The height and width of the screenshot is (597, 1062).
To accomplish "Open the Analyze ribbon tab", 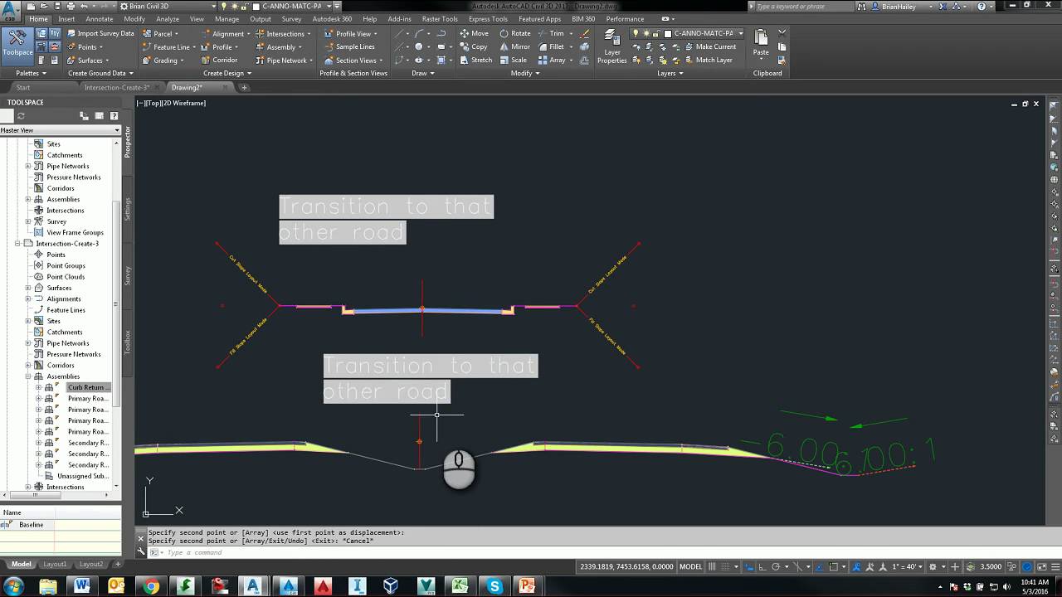I will click(x=168, y=19).
